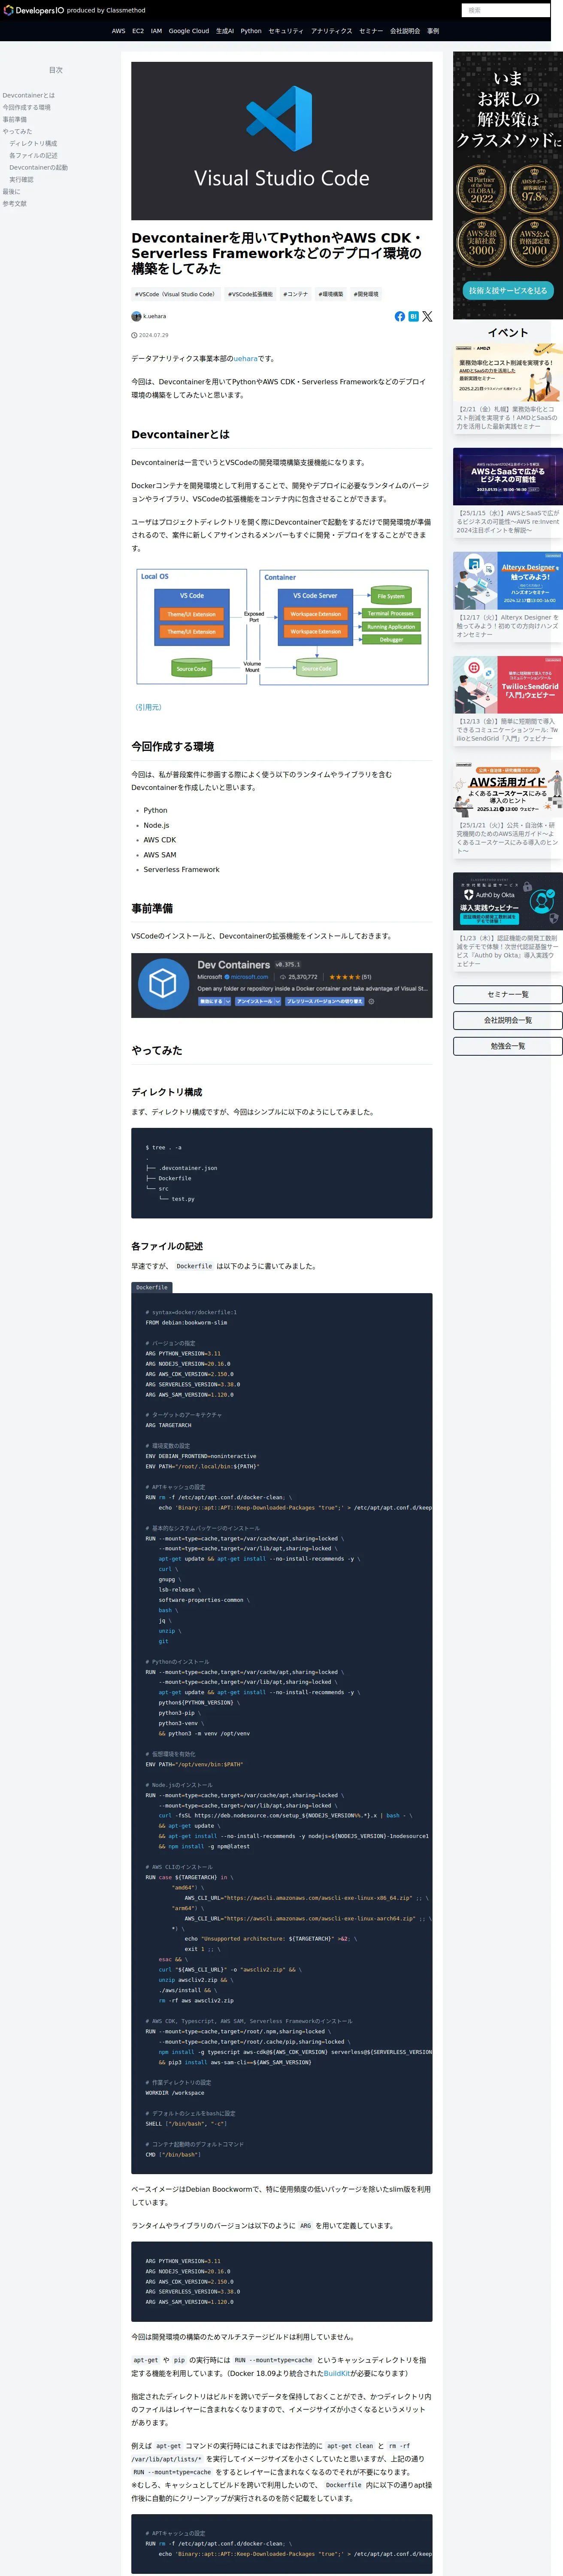Open the セキュリティ navigation item
The width and height of the screenshot is (563, 2576).
pos(286,31)
